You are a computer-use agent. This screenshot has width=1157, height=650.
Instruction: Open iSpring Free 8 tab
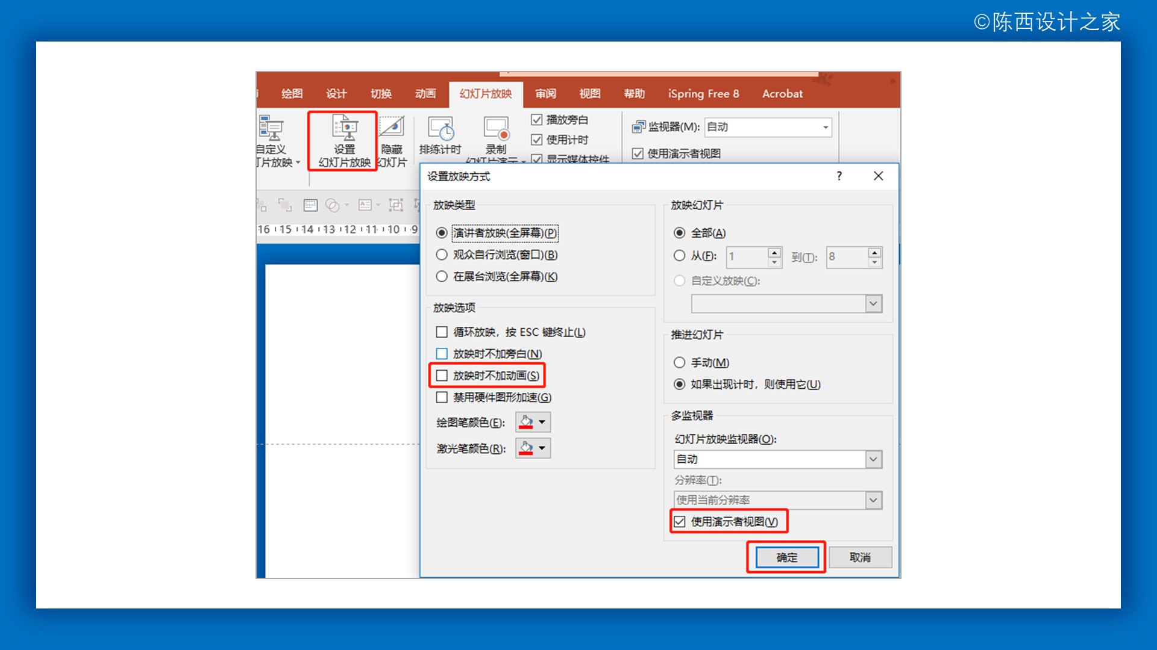703,94
